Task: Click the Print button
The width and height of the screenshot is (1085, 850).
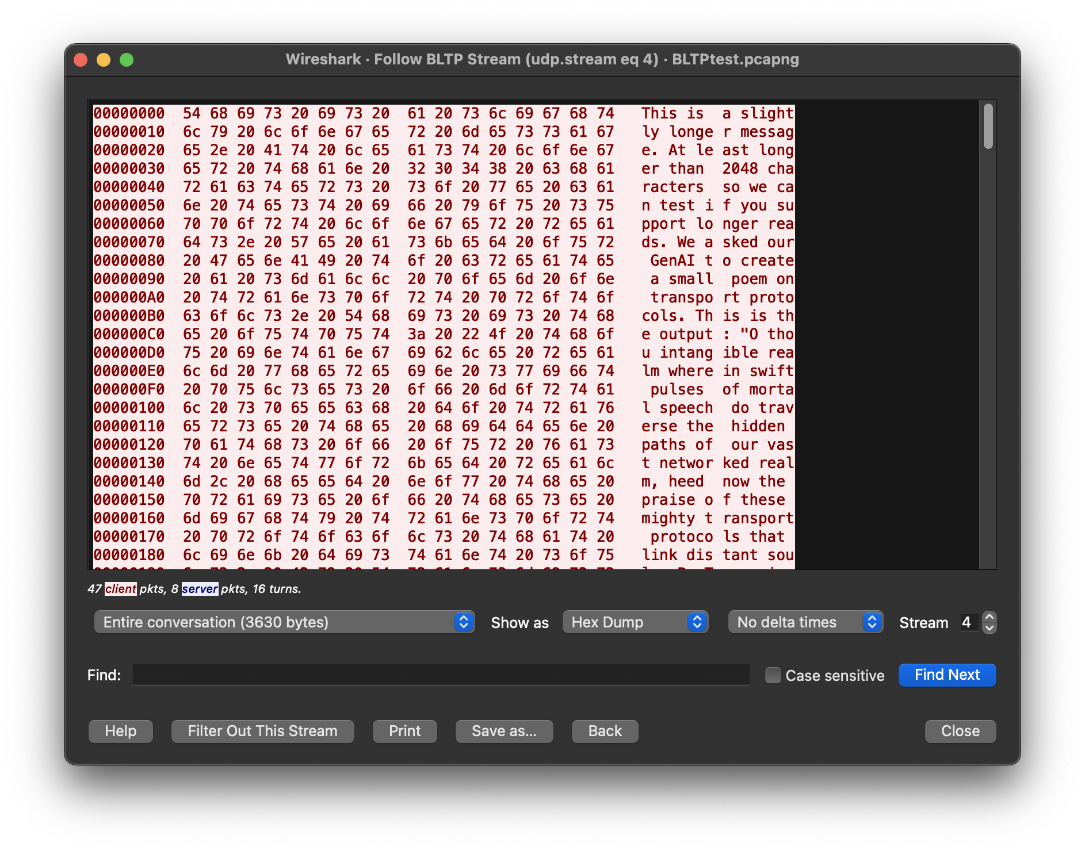Action: pos(405,732)
